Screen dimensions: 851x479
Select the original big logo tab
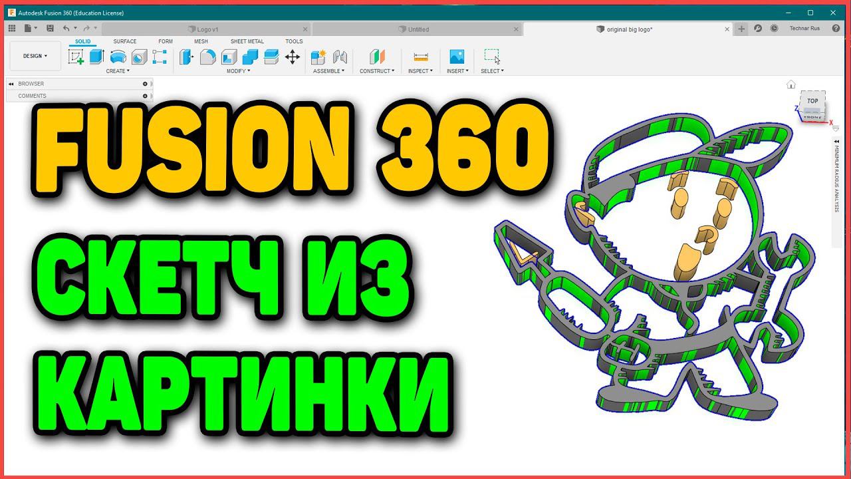(628, 29)
